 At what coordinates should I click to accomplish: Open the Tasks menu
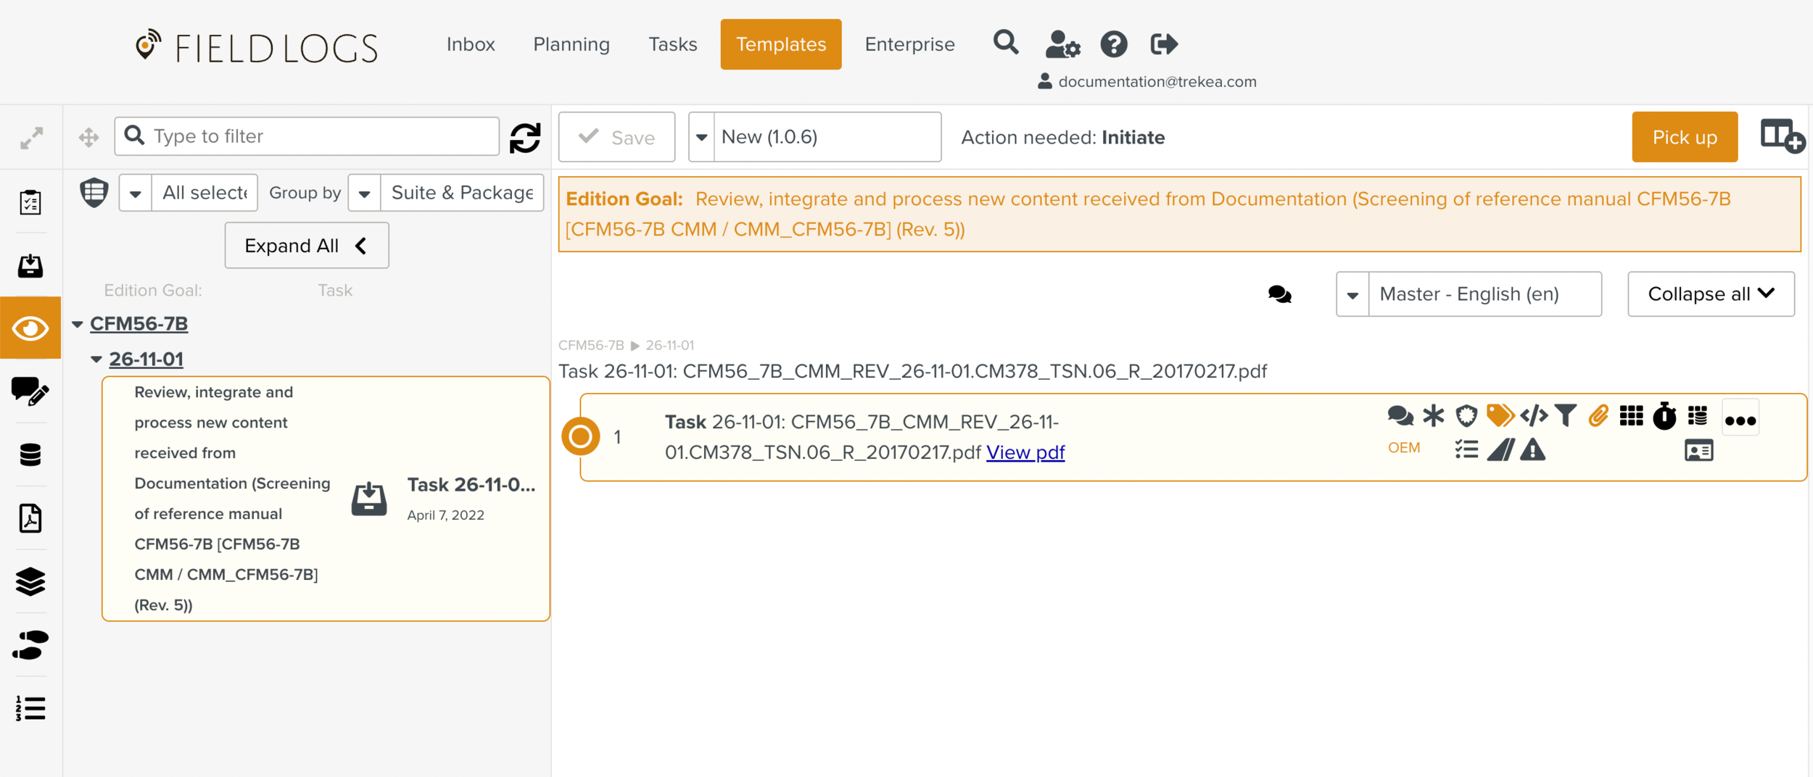pos(672,44)
